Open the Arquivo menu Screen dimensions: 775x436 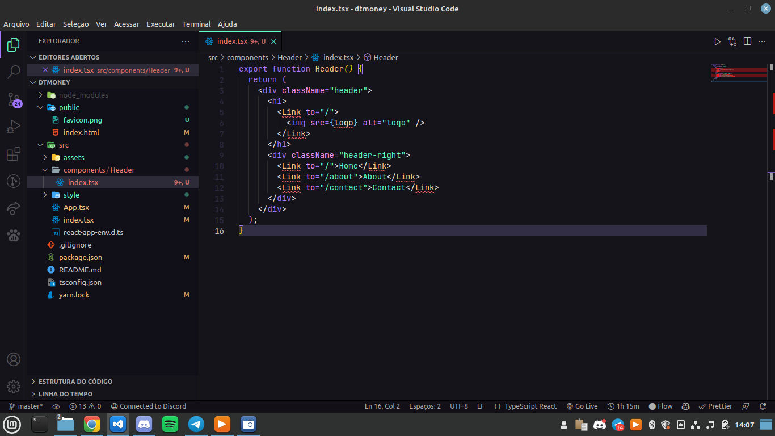(16, 24)
